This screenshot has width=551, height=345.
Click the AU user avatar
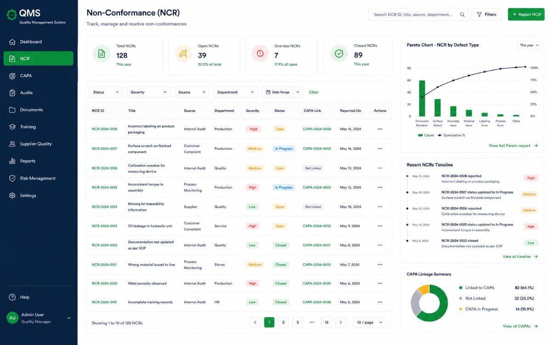(12, 318)
